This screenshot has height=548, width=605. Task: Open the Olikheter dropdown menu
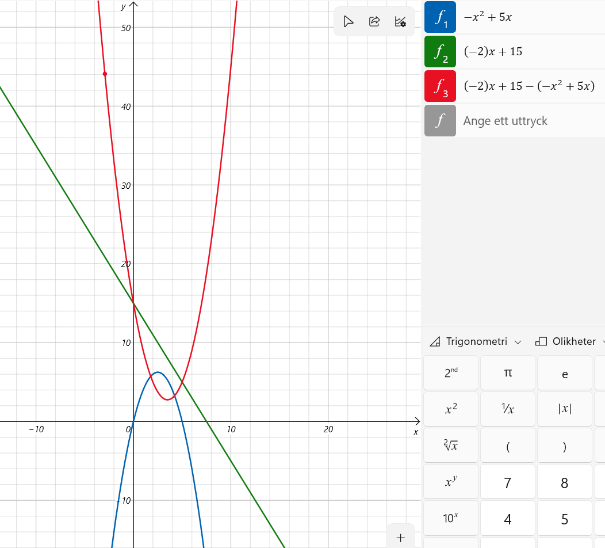pyautogui.click(x=569, y=341)
